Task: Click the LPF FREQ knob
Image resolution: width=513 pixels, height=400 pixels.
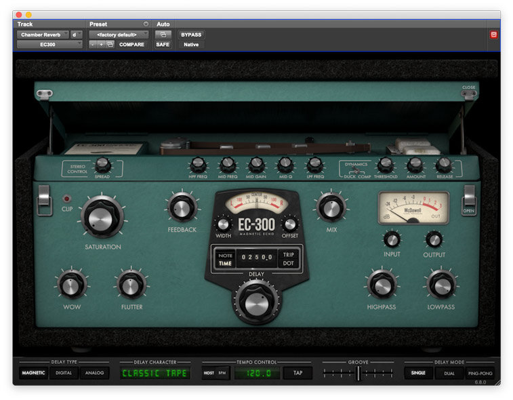Action: point(315,165)
